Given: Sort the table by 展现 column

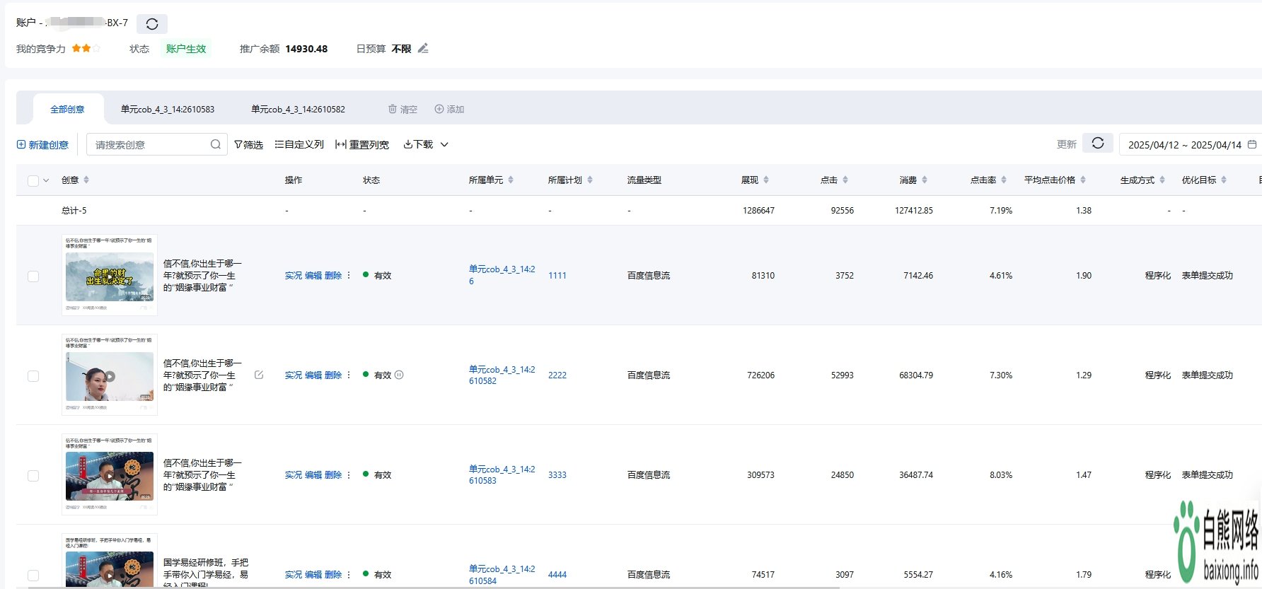Looking at the screenshot, I should click(765, 180).
